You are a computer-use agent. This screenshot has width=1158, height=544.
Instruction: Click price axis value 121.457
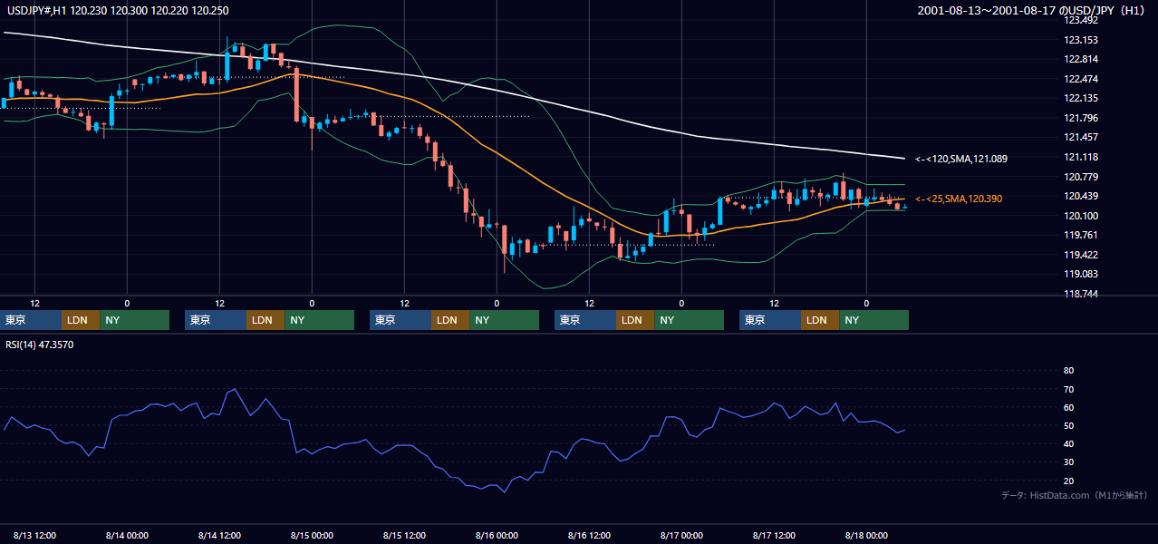click(1082, 138)
